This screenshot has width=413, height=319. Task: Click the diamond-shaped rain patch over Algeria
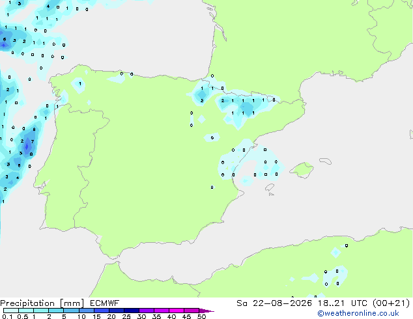tap(335, 253)
